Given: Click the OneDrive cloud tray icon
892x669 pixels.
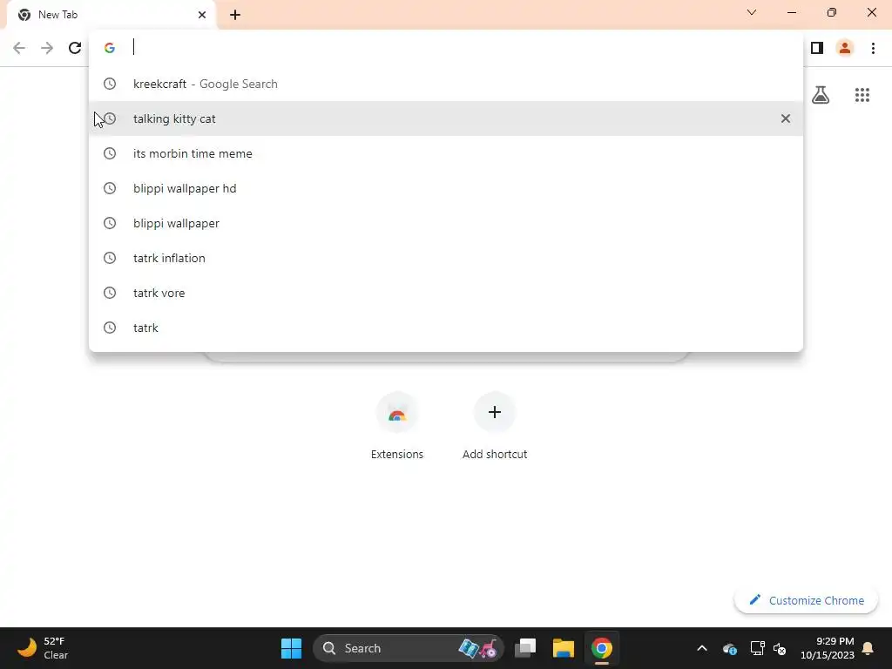Looking at the screenshot, I should click(730, 648).
